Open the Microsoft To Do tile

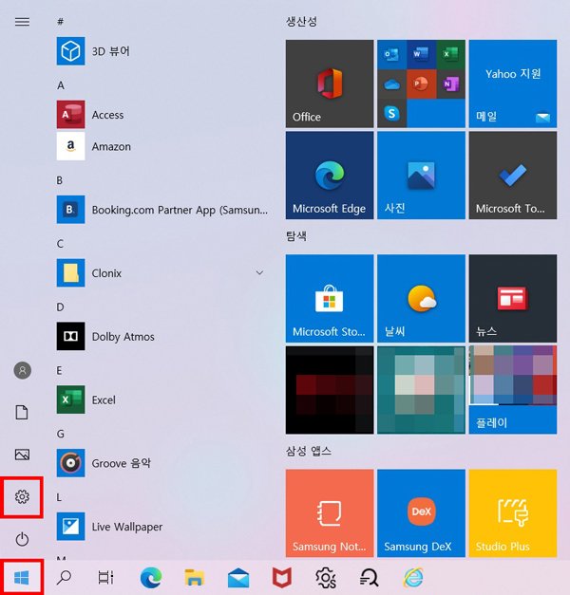click(x=513, y=176)
